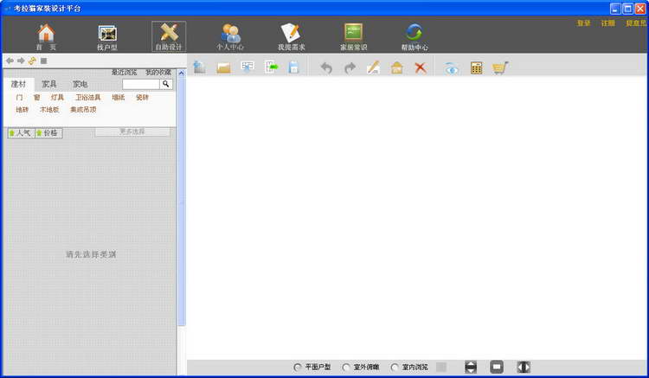Select the 室外俯瞰 radio button

coord(346,368)
